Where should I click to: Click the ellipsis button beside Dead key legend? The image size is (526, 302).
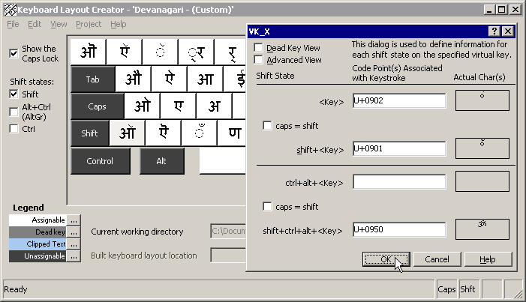click(74, 232)
